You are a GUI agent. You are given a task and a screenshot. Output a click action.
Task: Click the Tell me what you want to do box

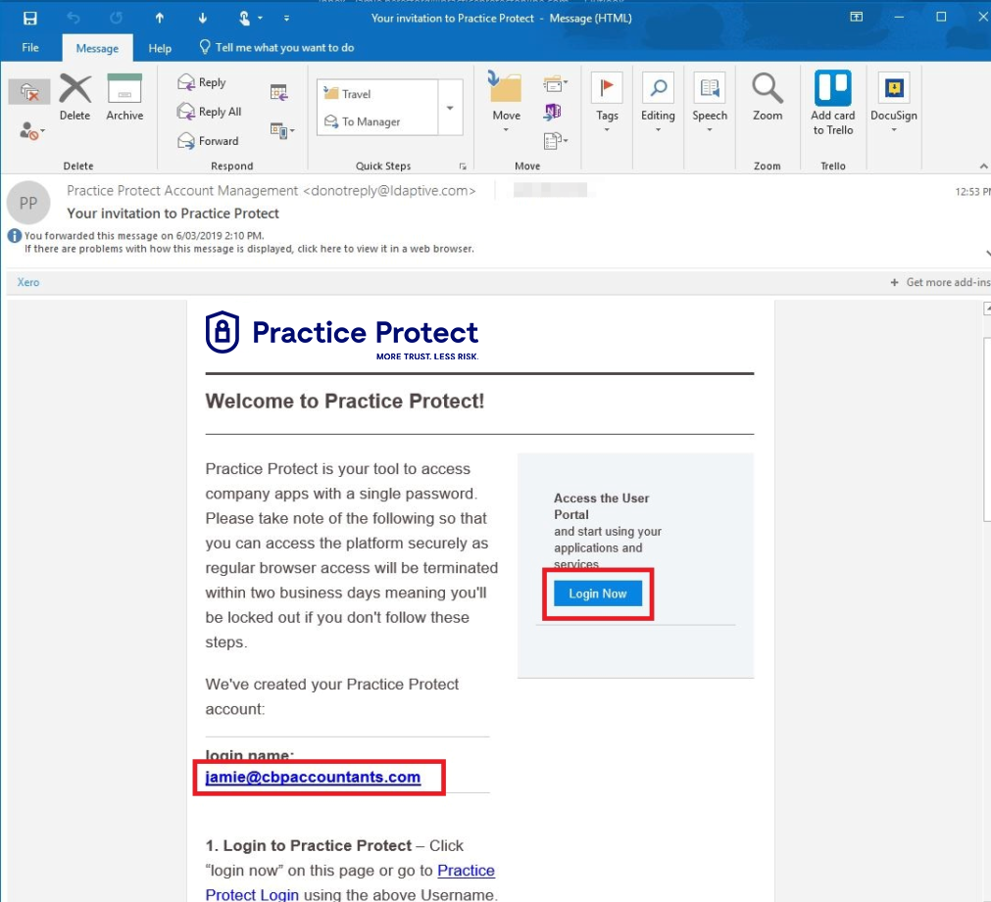[276, 47]
